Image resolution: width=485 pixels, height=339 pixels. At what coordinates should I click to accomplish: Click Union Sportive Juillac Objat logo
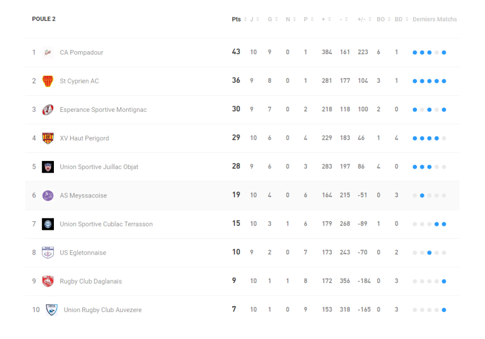pyautogui.click(x=48, y=167)
